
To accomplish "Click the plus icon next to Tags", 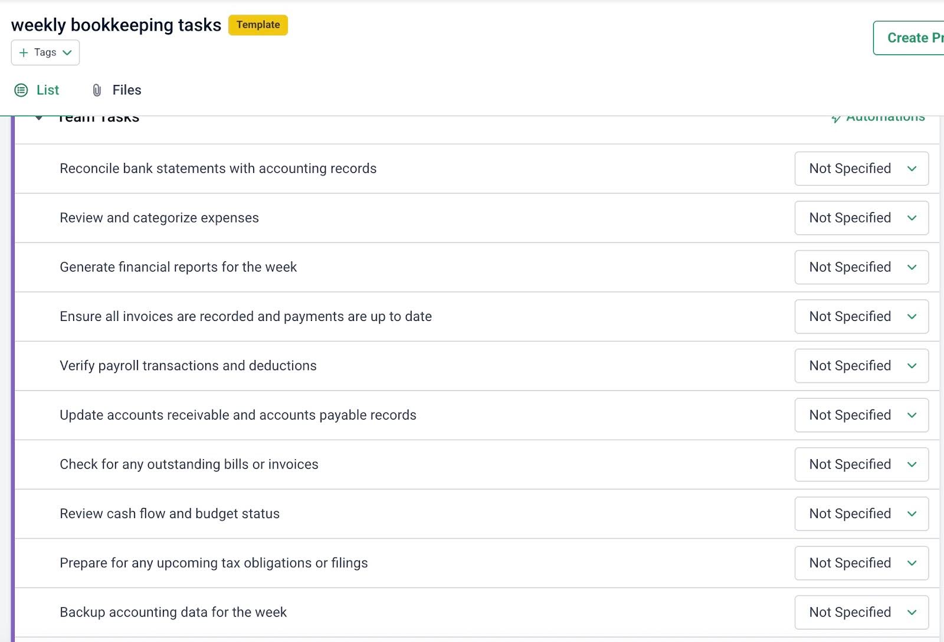I will [x=24, y=53].
